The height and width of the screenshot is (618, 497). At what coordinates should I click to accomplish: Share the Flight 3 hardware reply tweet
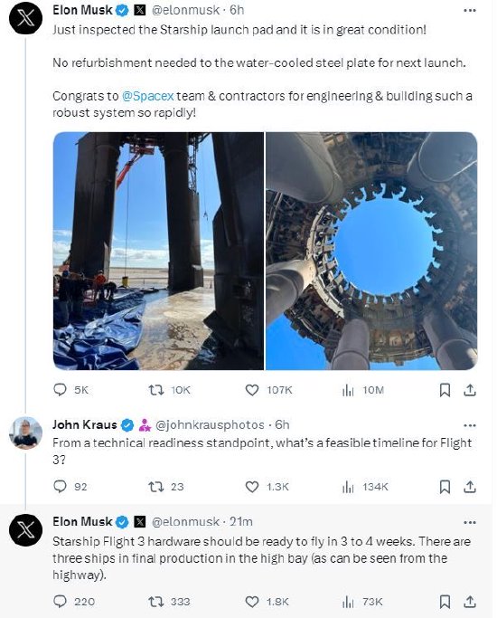(x=470, y=602)
